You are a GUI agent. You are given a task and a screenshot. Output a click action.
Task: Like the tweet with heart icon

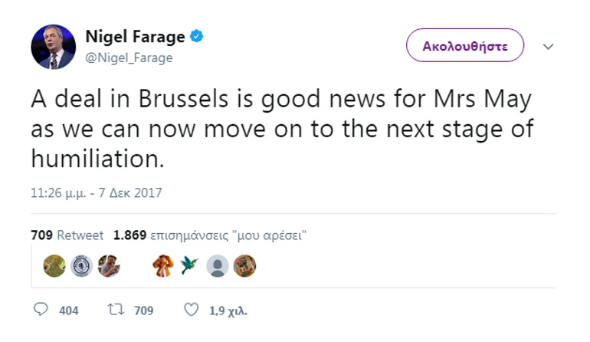click(x=191, y=311)
